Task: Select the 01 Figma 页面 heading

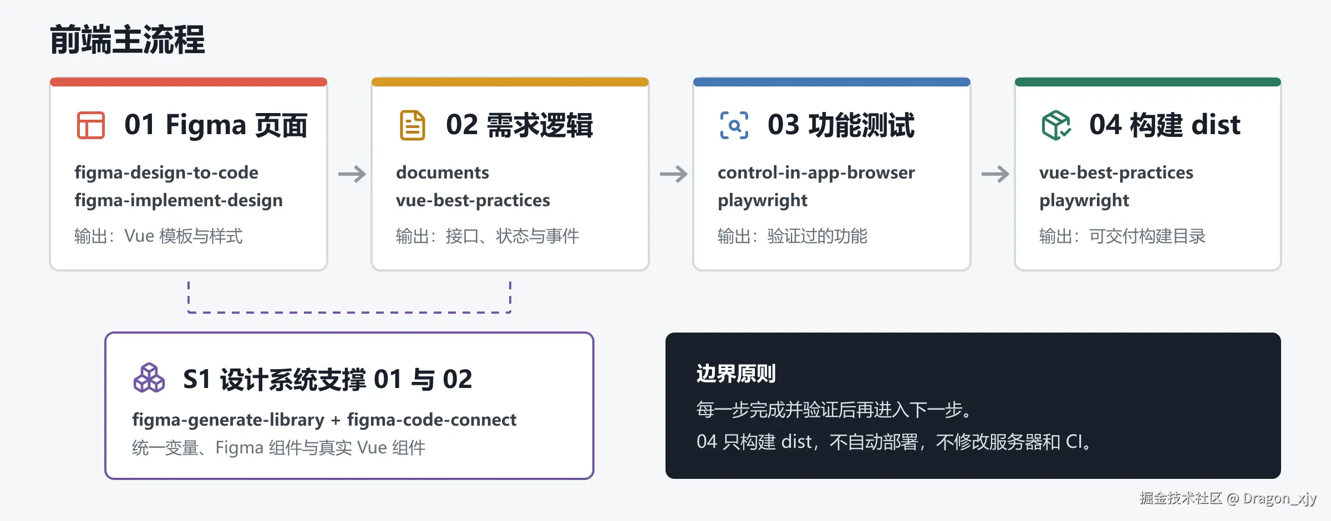Action: coord(216,125)
